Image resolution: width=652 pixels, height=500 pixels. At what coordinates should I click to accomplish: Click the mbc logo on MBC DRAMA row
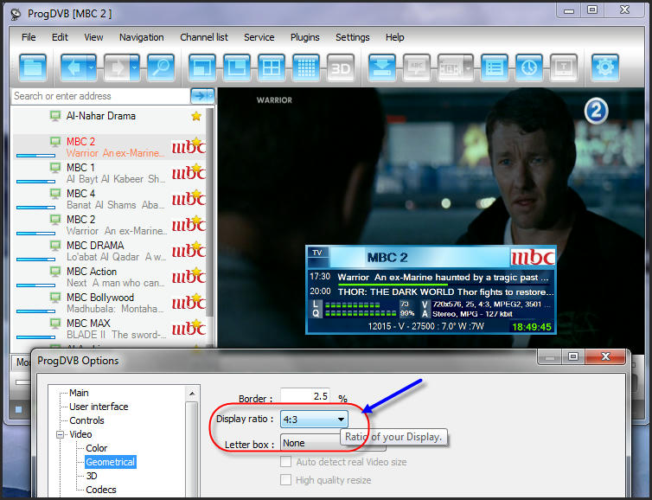pyautogui.click(x=189, y=250)
